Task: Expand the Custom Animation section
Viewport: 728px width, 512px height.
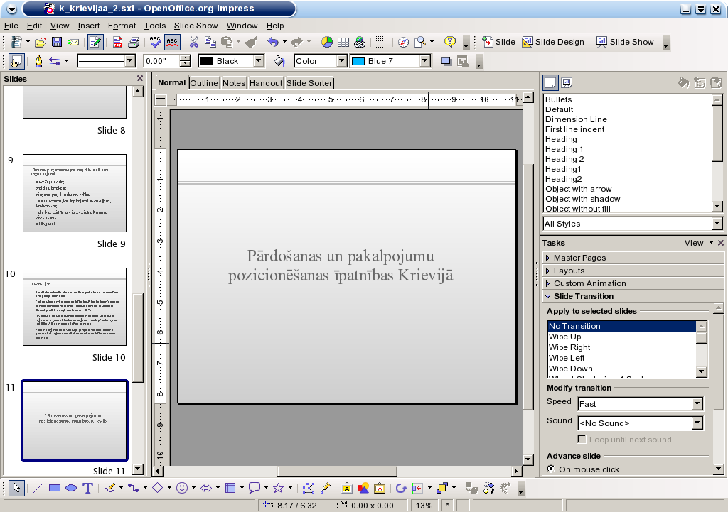Action: [x=632, y=283]
